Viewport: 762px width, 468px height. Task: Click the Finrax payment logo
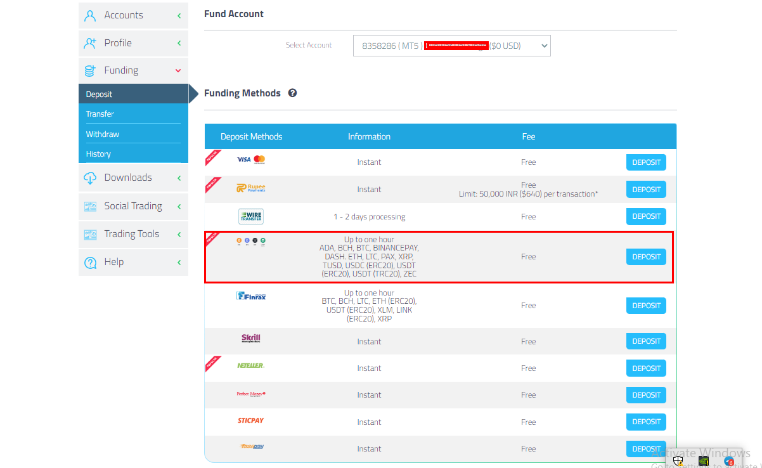coord(251,296)
